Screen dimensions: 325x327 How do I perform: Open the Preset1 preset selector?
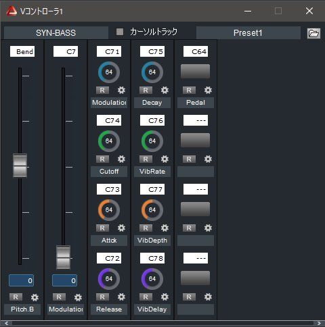pos(248,33)
